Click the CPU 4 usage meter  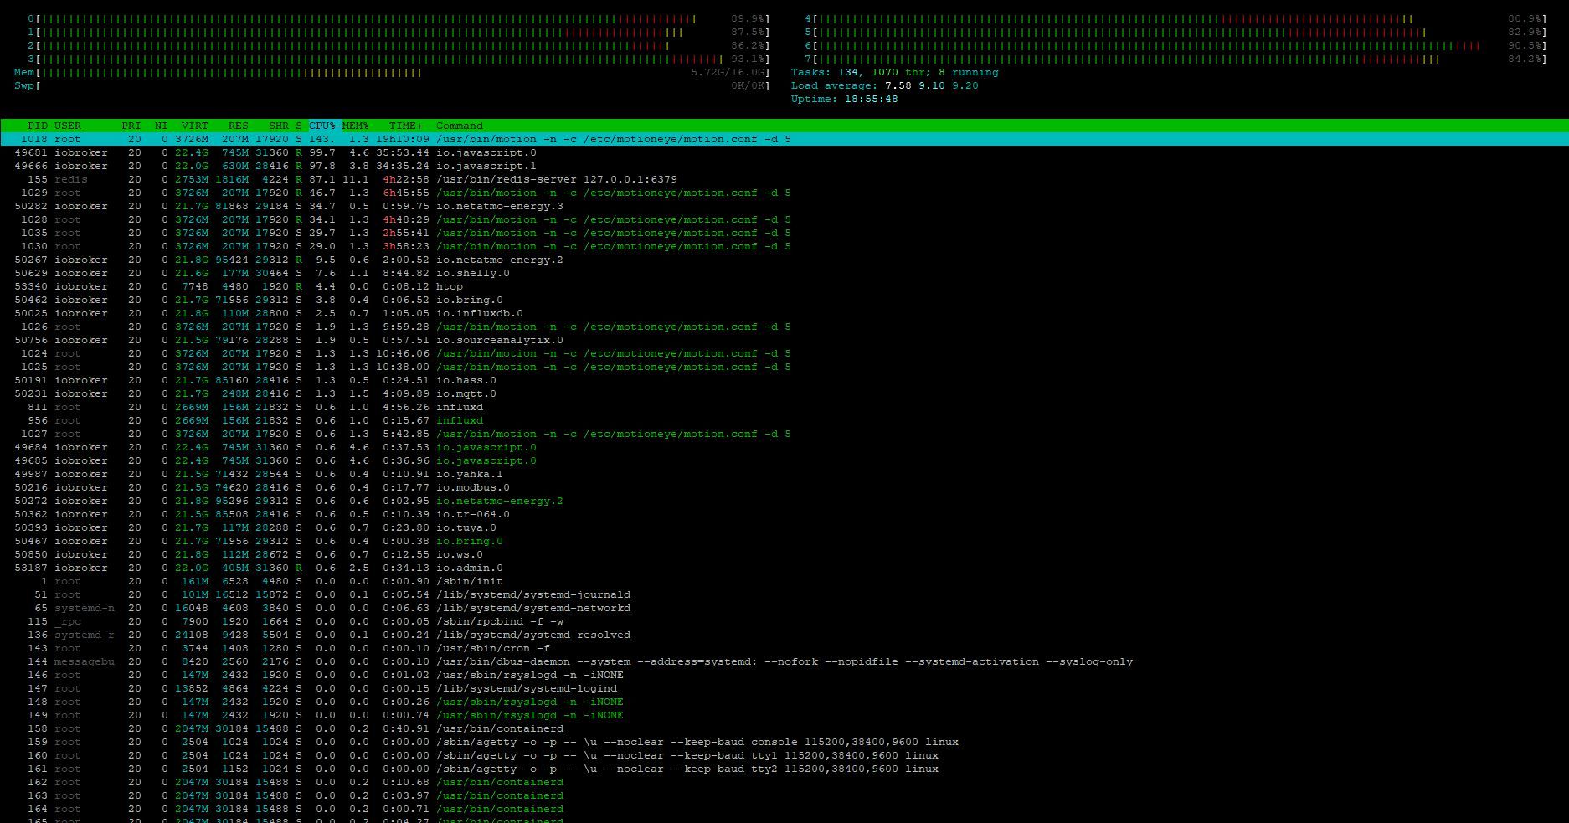tap(1175, 18)
